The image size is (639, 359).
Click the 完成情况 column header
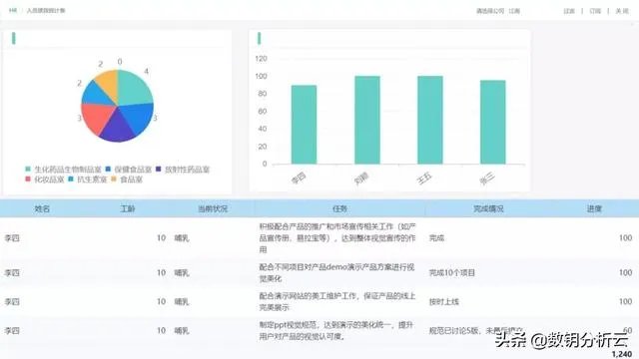coord(488,208)
